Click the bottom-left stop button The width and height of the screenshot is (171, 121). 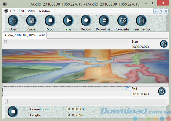pos(13,112)
